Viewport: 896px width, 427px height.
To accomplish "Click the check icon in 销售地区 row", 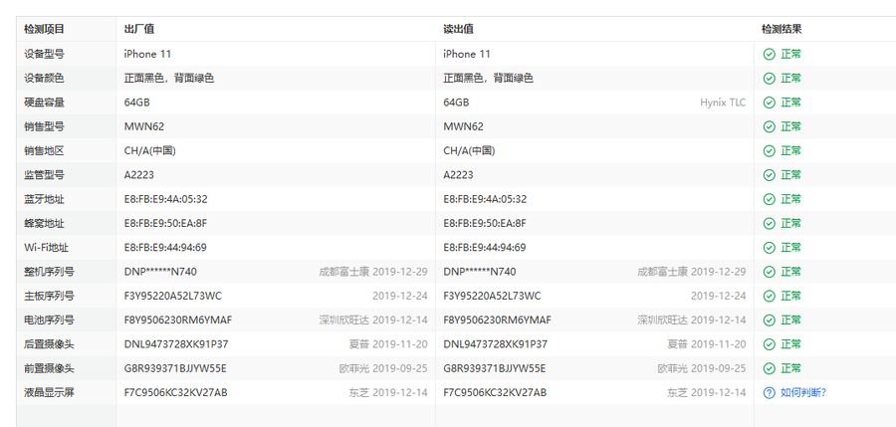I will click(x=770, y=151).
